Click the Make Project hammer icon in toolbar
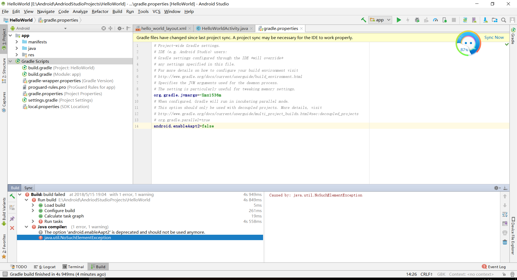This screenshot has width=517, height=280. click(364, 20)
